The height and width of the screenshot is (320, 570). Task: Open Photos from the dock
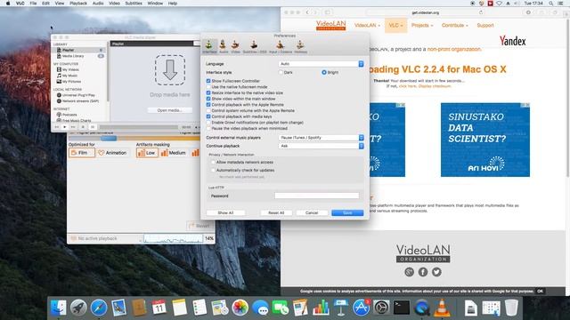point(240,308)
